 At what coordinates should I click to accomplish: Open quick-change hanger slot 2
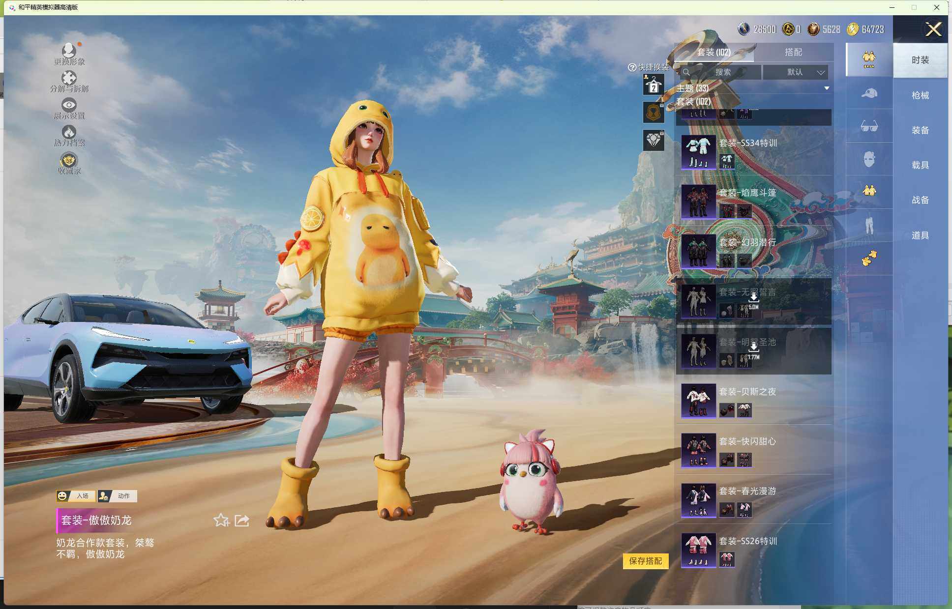pyautogui.click(x=654, y=85)
